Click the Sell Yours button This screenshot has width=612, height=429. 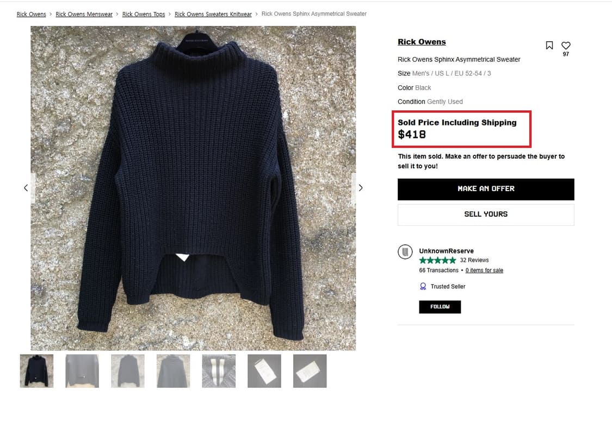pyautogui.click(x=486, y=214)
